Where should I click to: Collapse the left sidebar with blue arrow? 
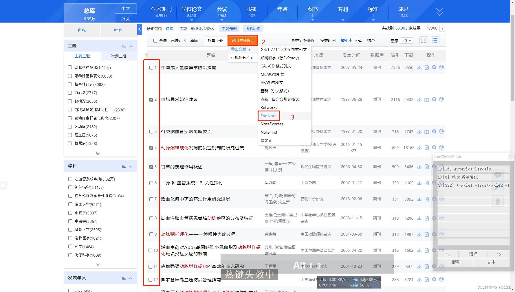(x=140, y=29)
